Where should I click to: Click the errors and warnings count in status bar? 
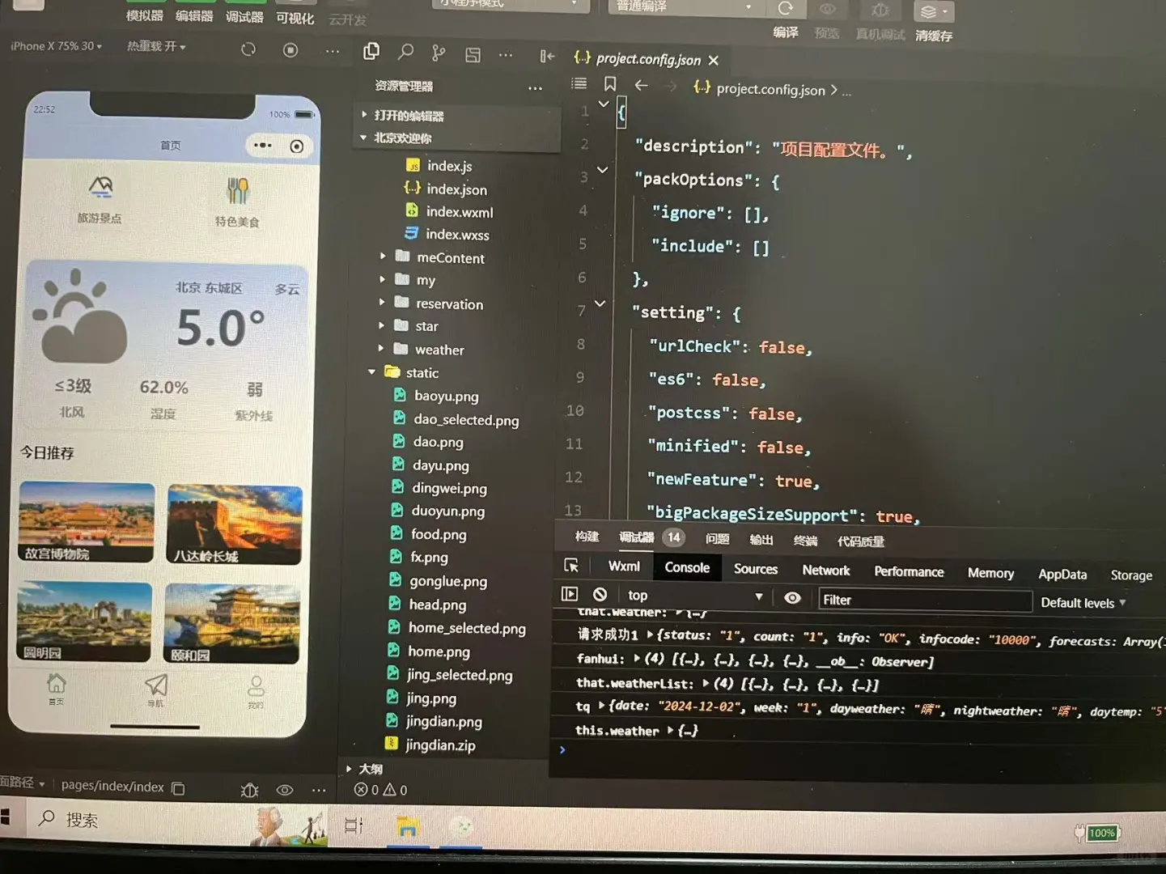(380, 790)
